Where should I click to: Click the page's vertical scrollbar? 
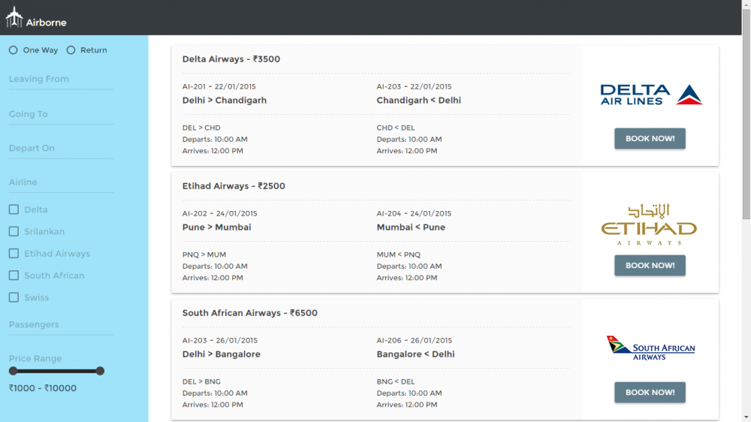click(746, 225)
